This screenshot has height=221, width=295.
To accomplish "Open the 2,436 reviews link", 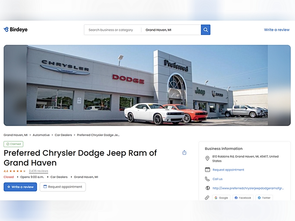I will pos(38,171).
